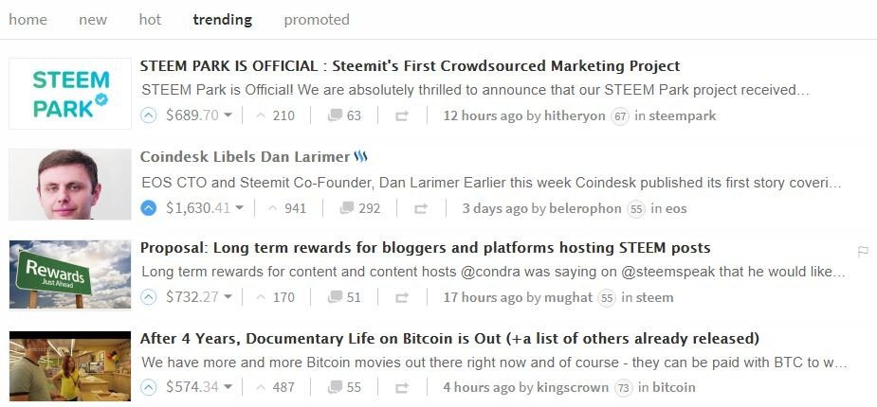Image resolution: width=877 pixels, height=407 pixels.
Task: Switch to the hot tab
Action: pos(150,19)
